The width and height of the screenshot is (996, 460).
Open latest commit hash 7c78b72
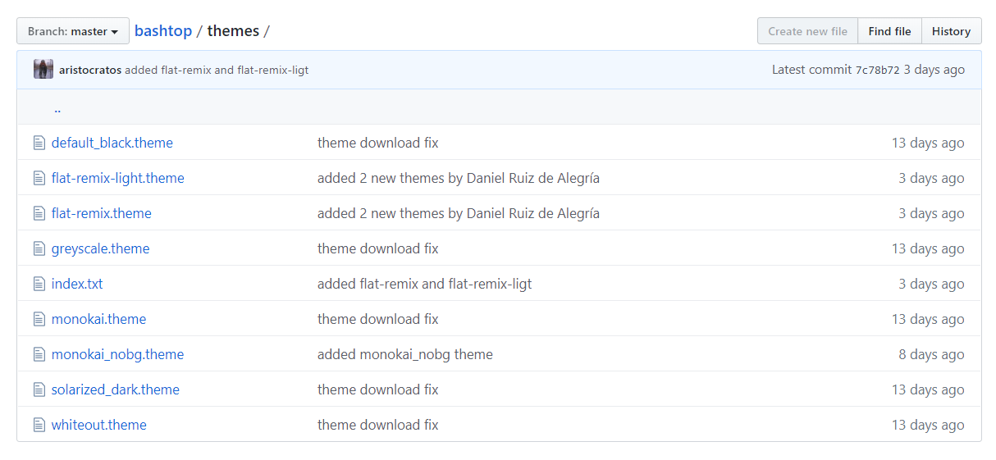(877, 71)
